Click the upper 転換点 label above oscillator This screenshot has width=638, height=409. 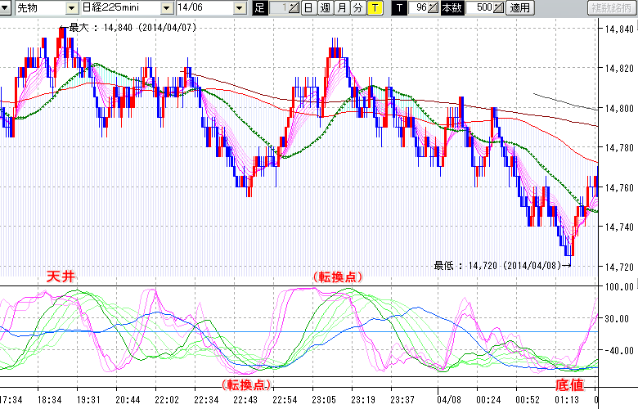(x=337, y=276)
